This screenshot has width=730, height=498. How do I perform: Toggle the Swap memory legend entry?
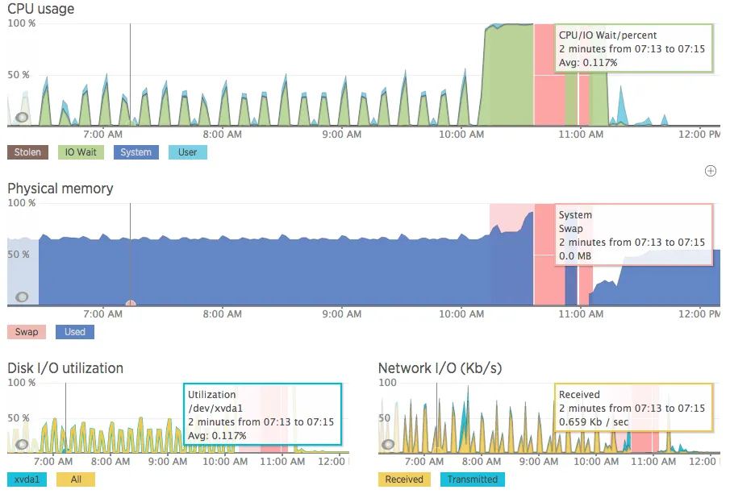pos(27,331)
